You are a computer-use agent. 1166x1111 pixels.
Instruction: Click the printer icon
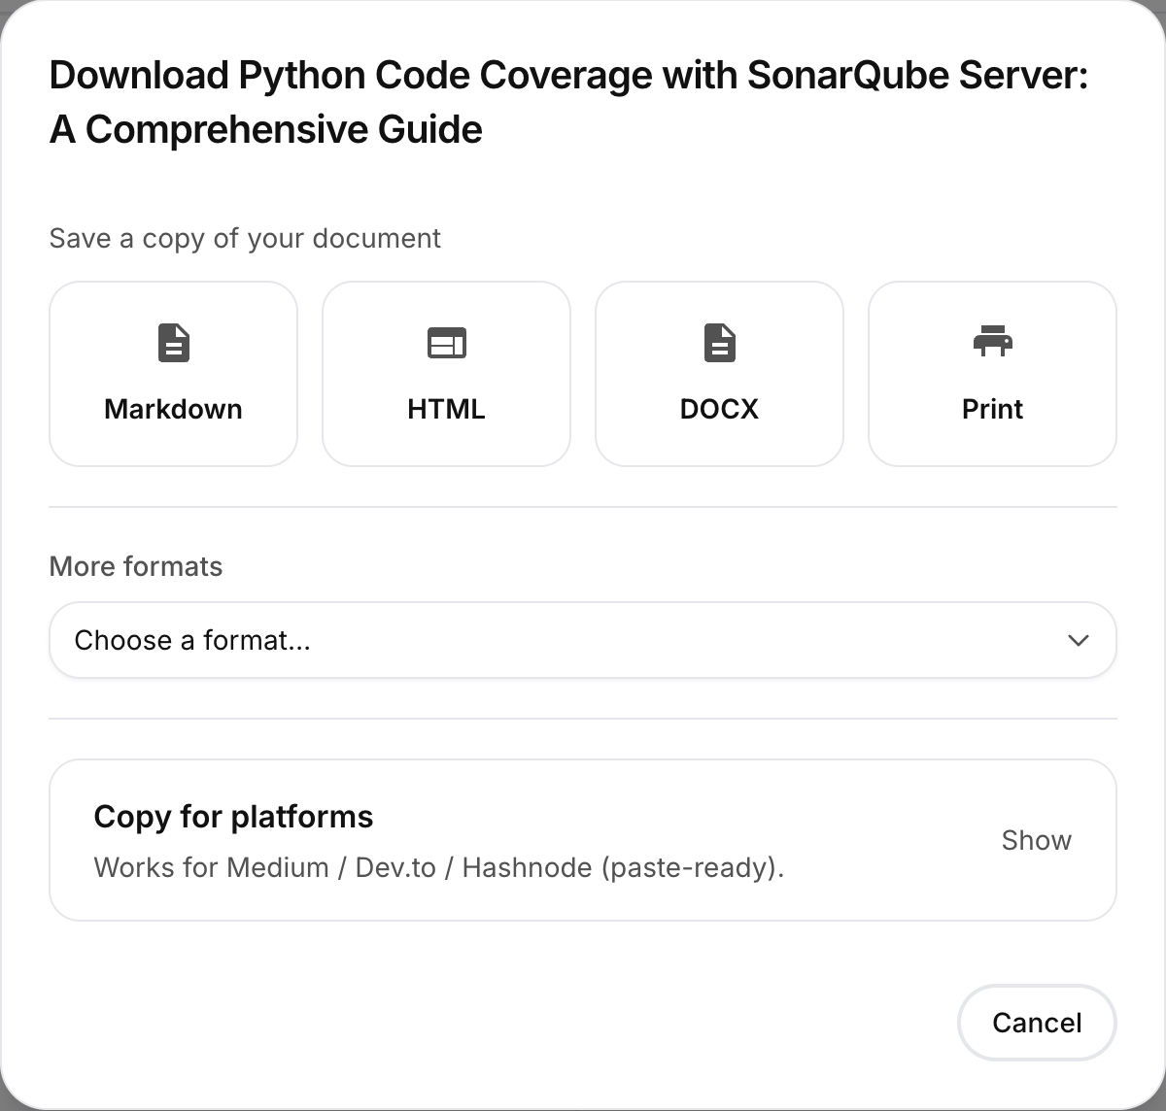pos(992,342)
